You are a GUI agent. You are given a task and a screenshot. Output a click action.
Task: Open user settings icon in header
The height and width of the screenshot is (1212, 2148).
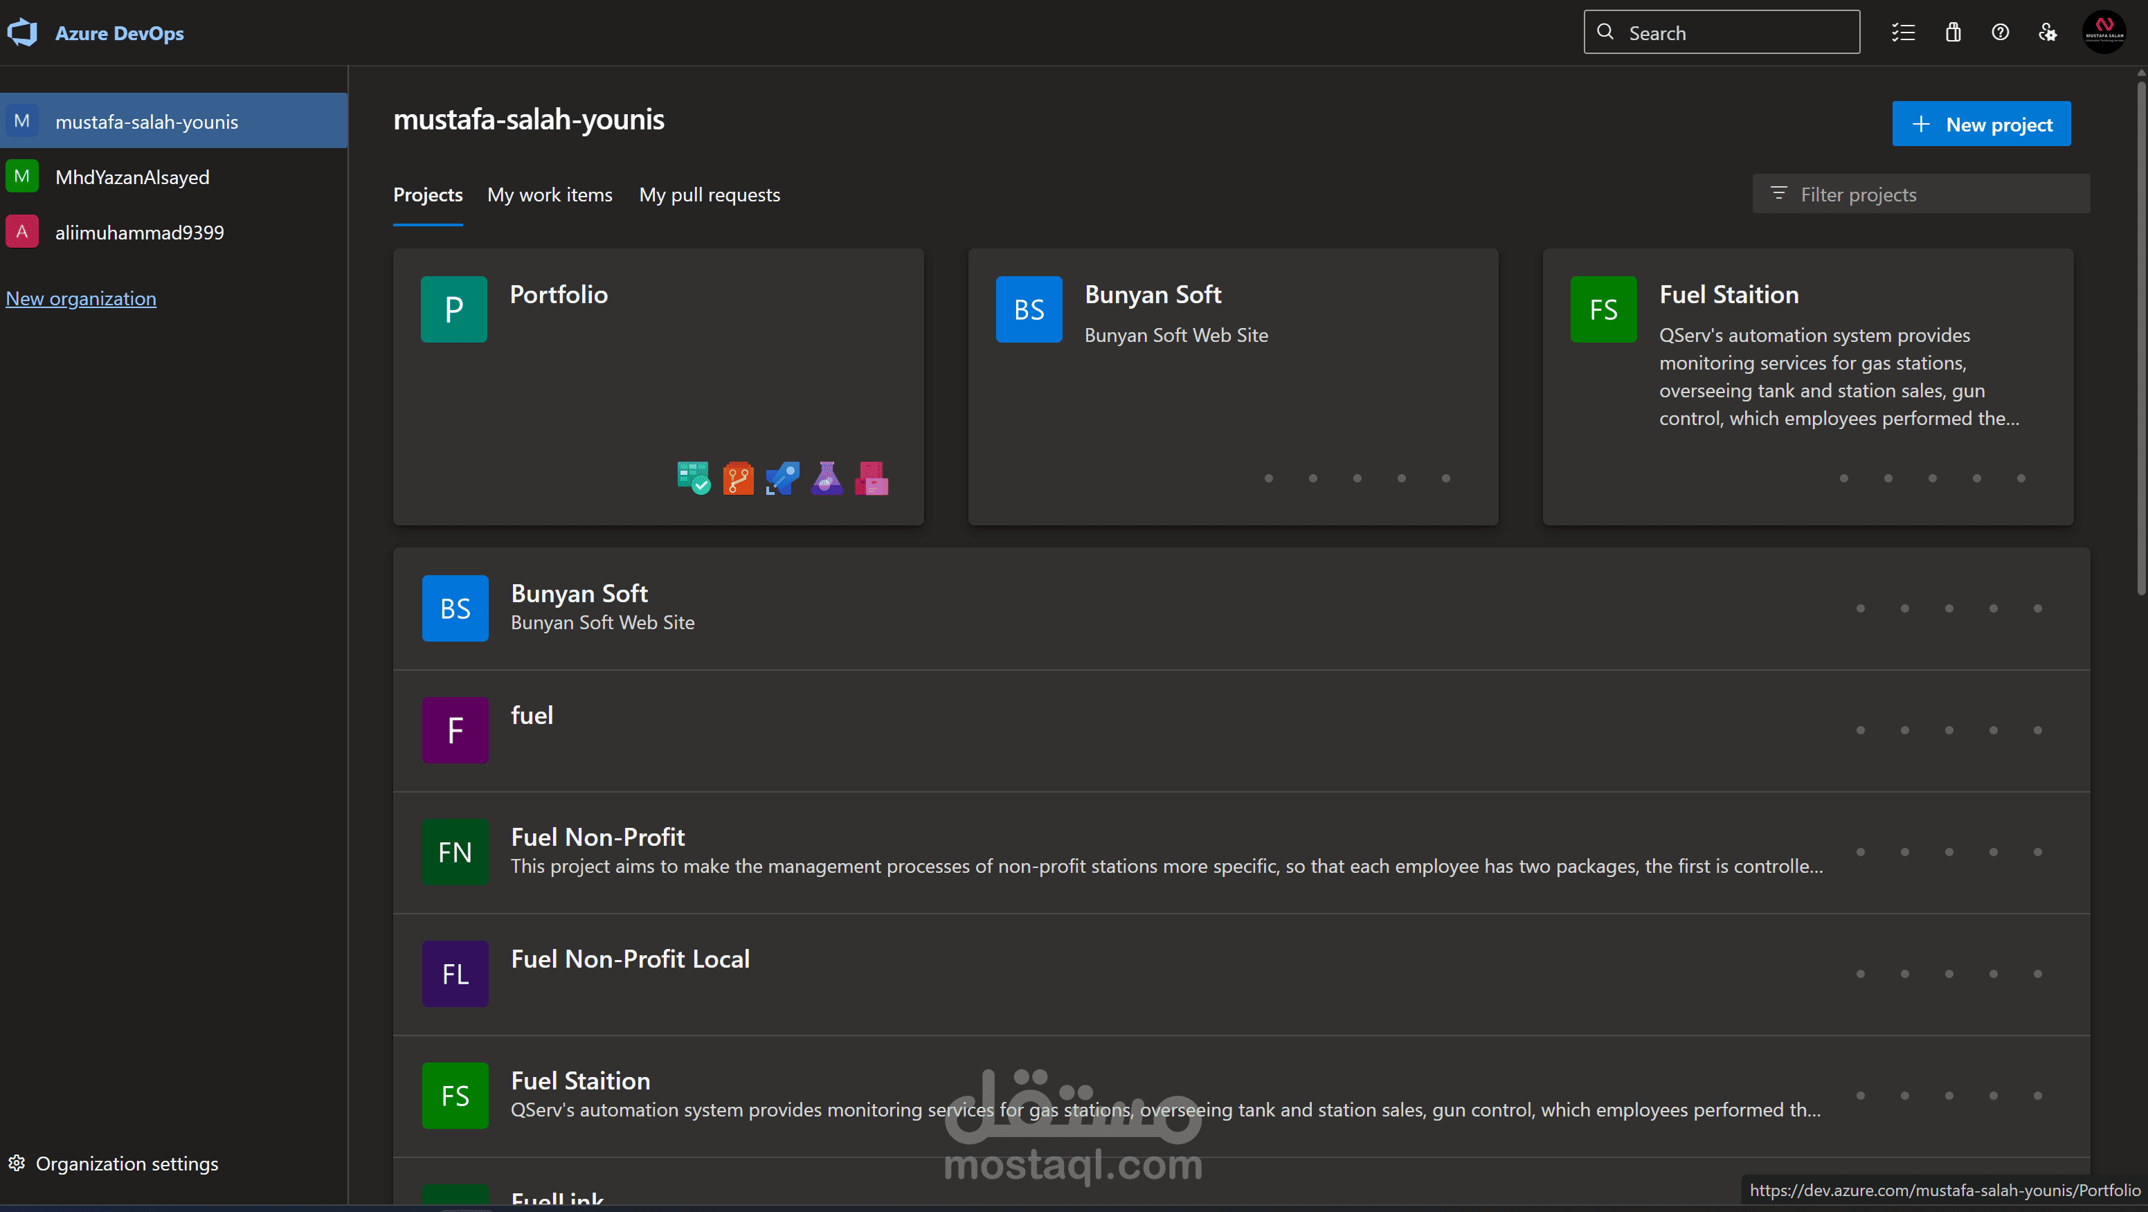click(x=2048, y=33)
